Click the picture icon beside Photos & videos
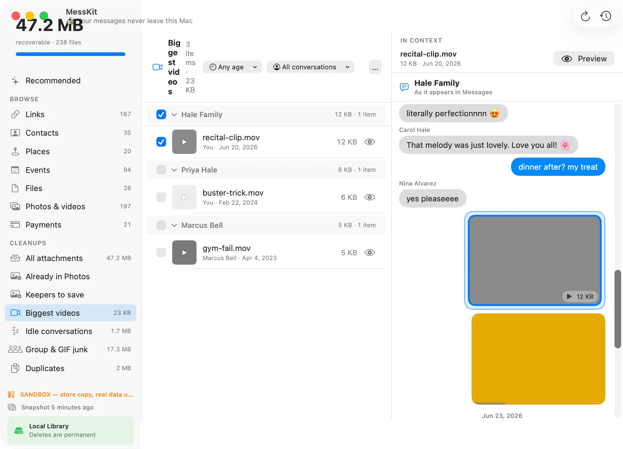Screen dimensions: 623x449 [x=15, y=207]
